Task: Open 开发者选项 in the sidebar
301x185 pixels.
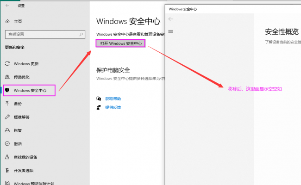Action: 24,170
